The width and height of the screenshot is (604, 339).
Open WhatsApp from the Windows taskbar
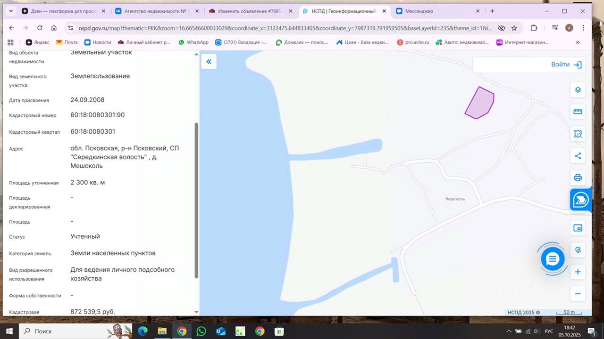201,331
